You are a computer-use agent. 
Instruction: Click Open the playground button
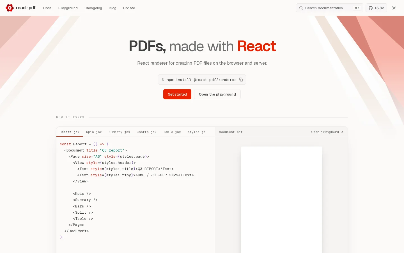[217, 94]
